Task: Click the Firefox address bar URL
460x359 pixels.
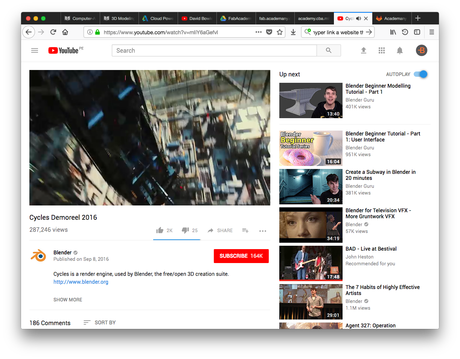Action: pos(161,32)
